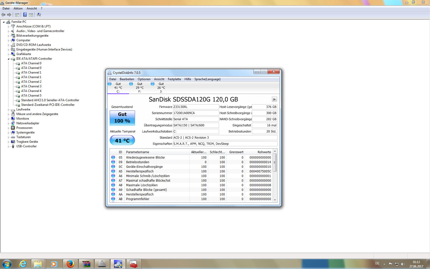430x269 pixels.
Task: Click the Back arrow in Geräte-Manager toolbar
Action: pos(3,15)
